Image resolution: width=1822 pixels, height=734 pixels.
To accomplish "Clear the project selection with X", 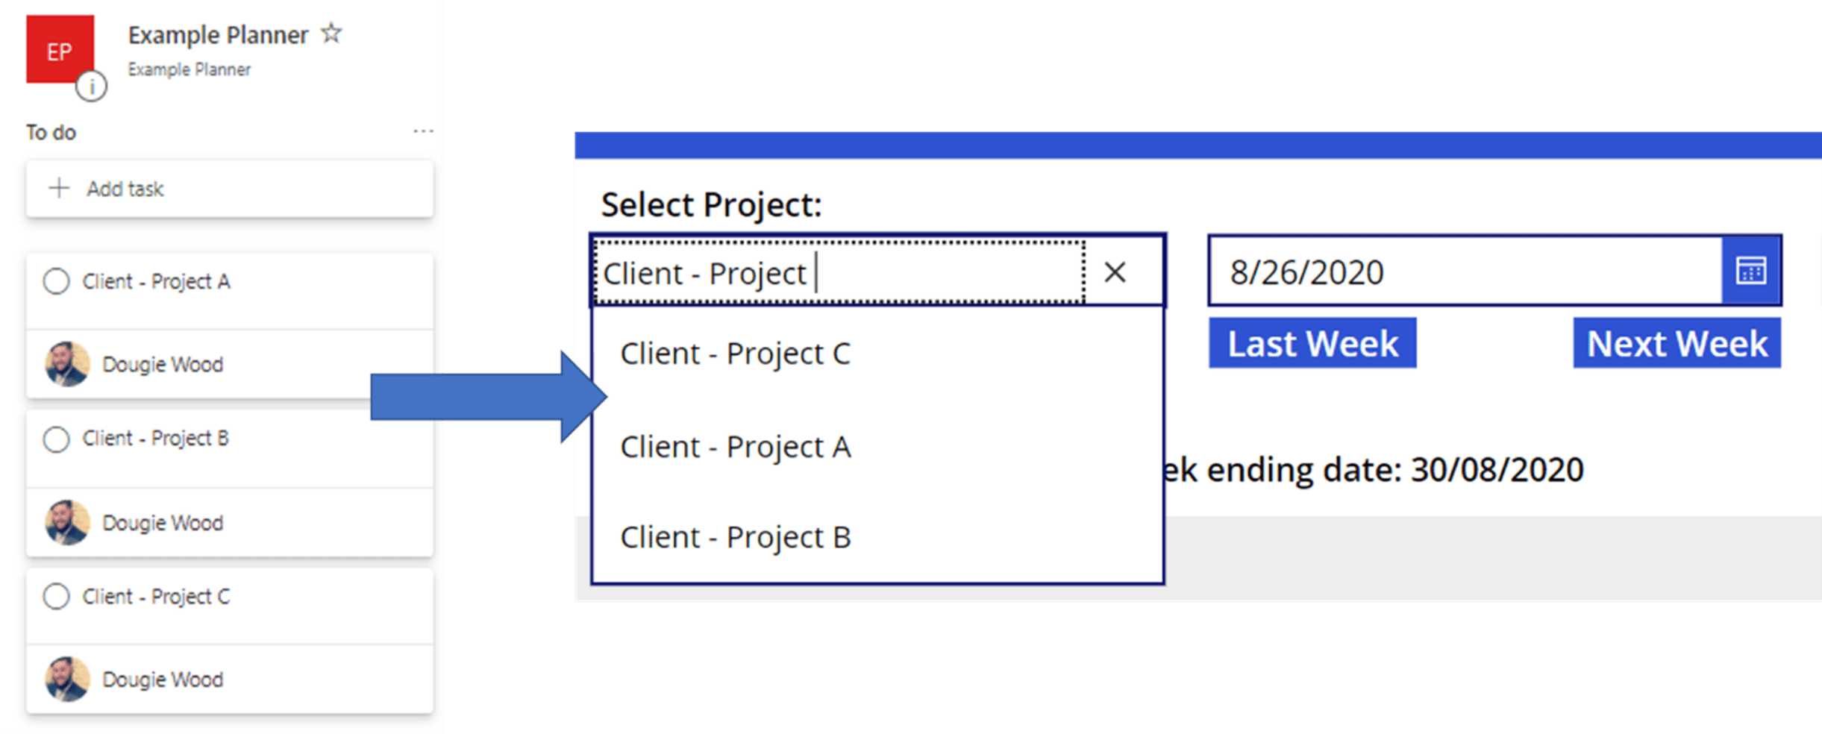I will pyautogui.click(x=1115, y=272).
